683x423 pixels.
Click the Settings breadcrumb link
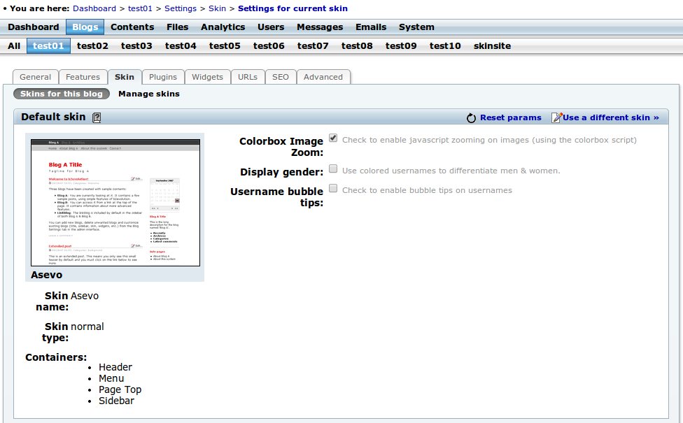pyautogui.click(x=181, y=8)
